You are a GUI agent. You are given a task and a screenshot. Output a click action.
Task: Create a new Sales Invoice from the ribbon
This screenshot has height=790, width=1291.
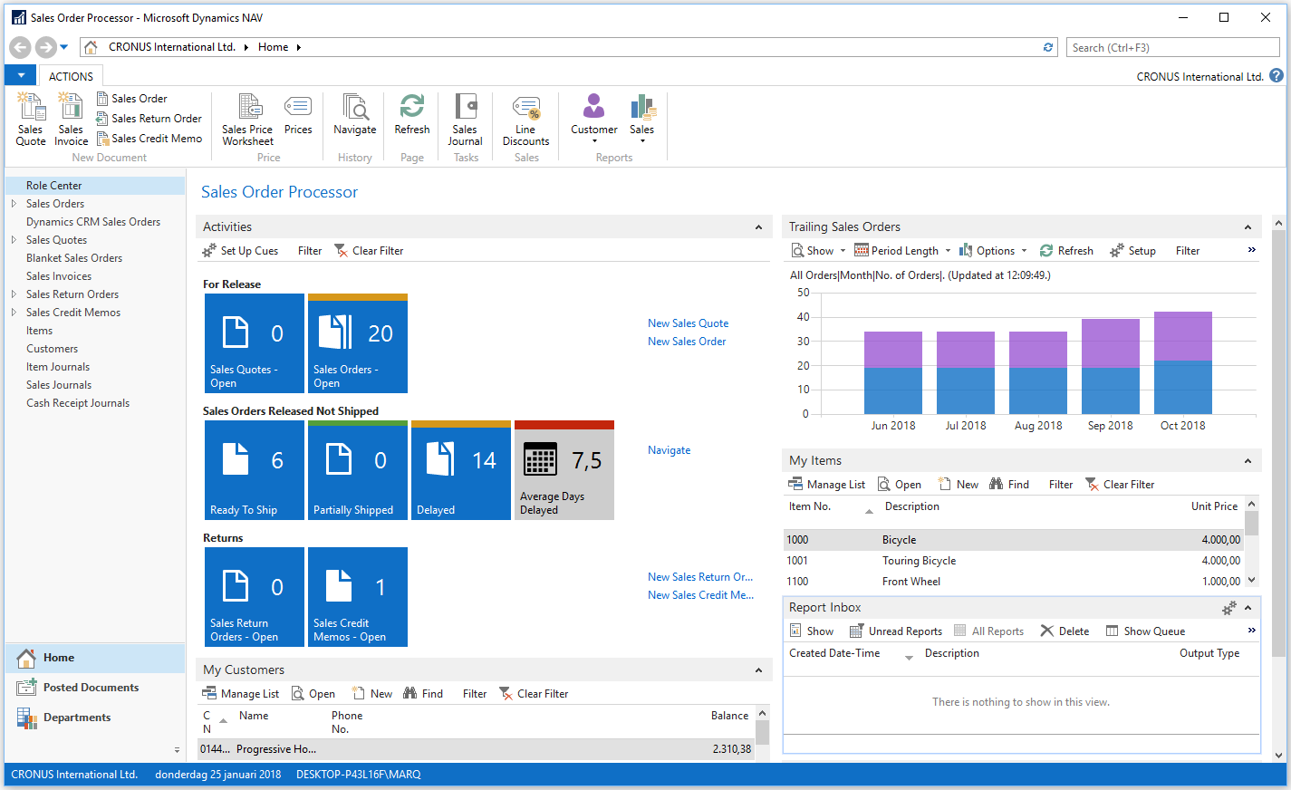(x=71, y=119)
